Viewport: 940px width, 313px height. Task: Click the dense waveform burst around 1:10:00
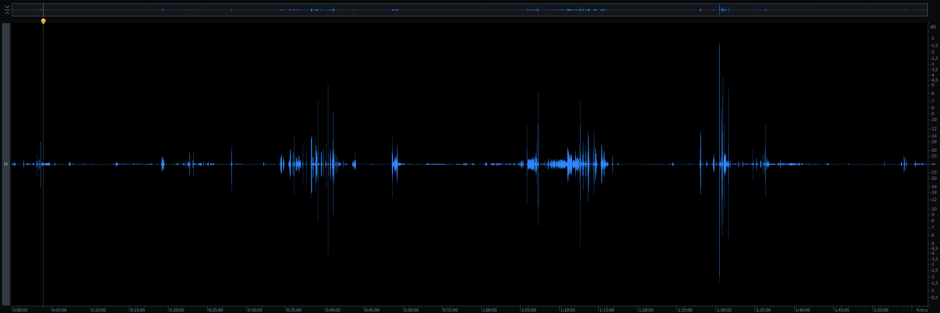pos(569,164)
